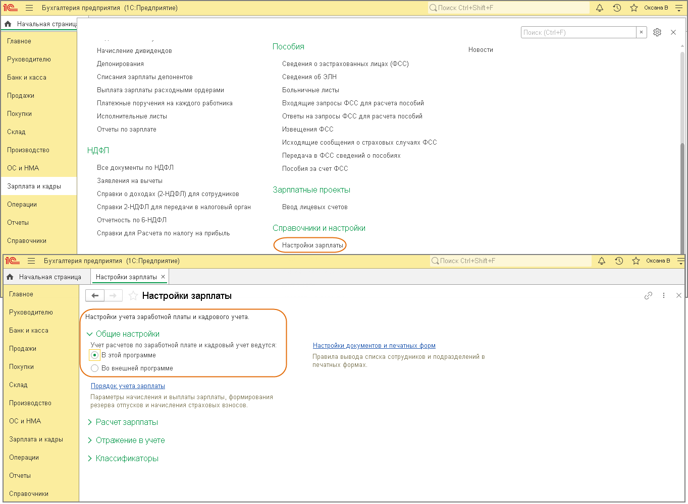Go back with left arrow button
The height and width of the screenshot is (504, 688).
[x=95, y=296]
